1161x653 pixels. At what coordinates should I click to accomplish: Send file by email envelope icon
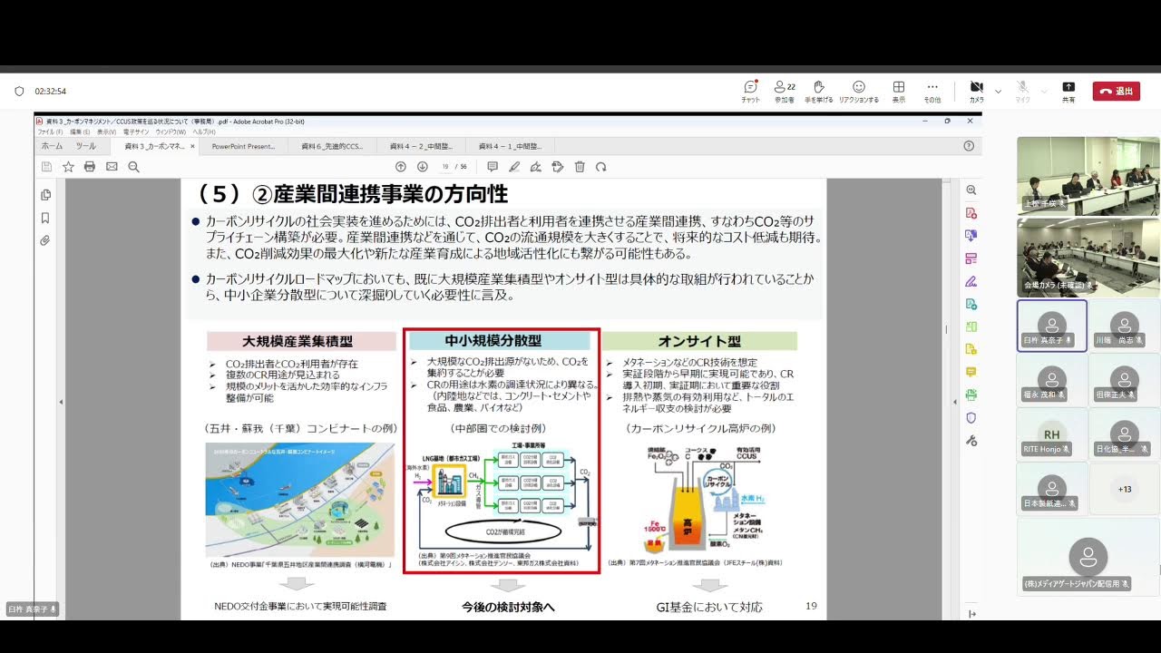112,167
